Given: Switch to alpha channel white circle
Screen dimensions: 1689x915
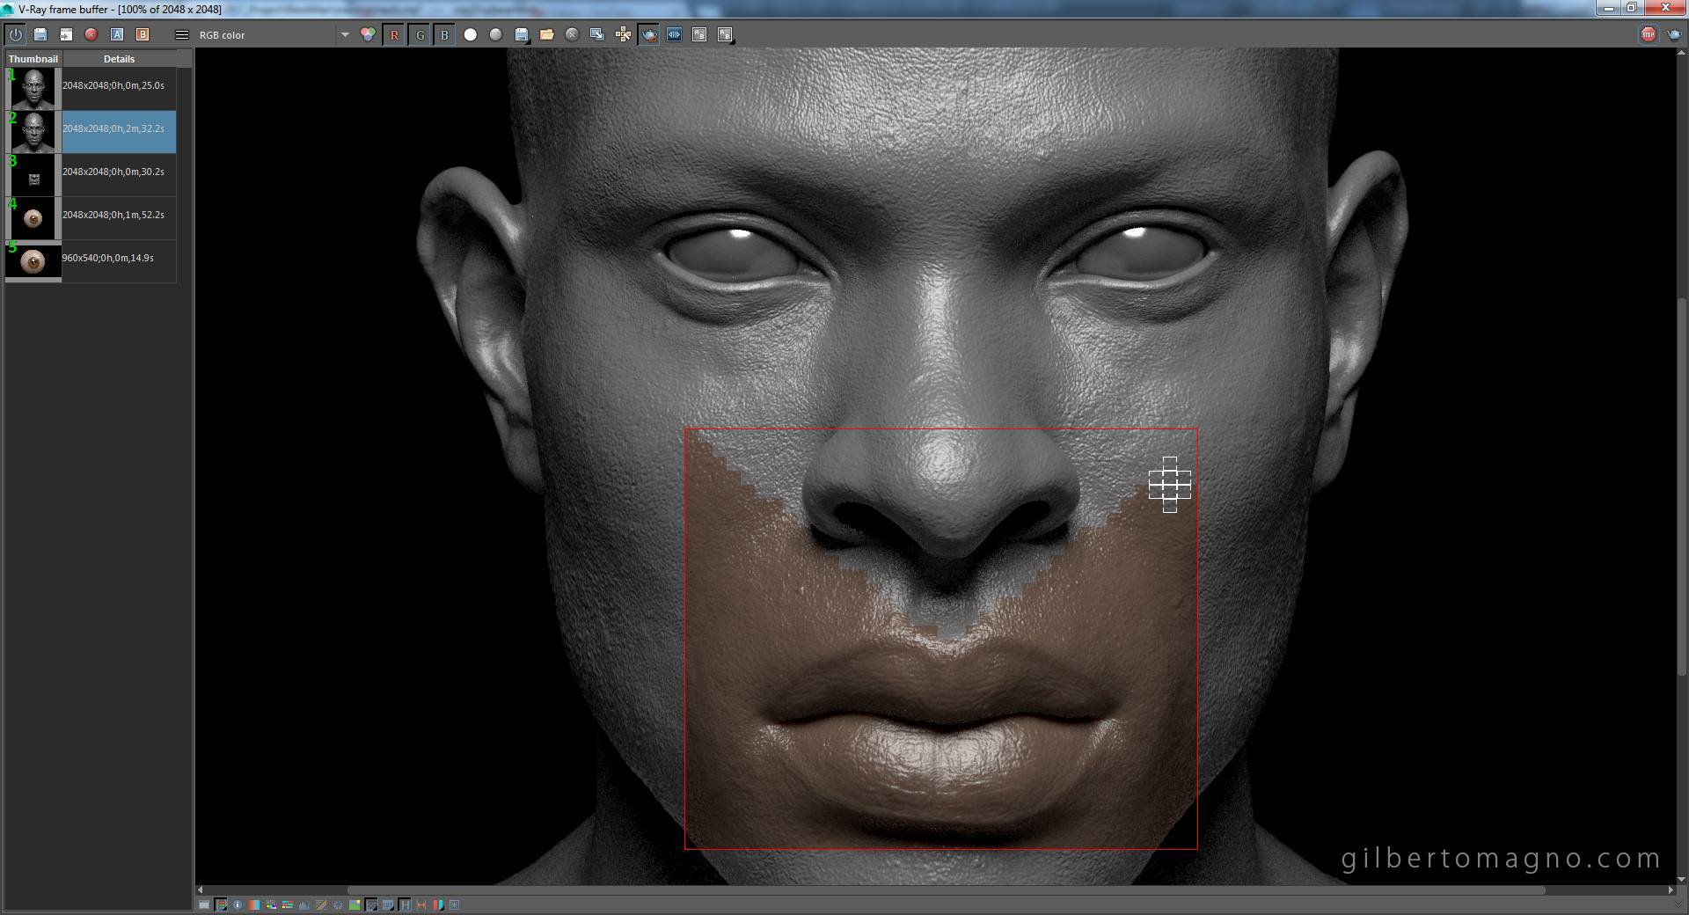Looking at the screenshot, I should (x=471, y=34).
